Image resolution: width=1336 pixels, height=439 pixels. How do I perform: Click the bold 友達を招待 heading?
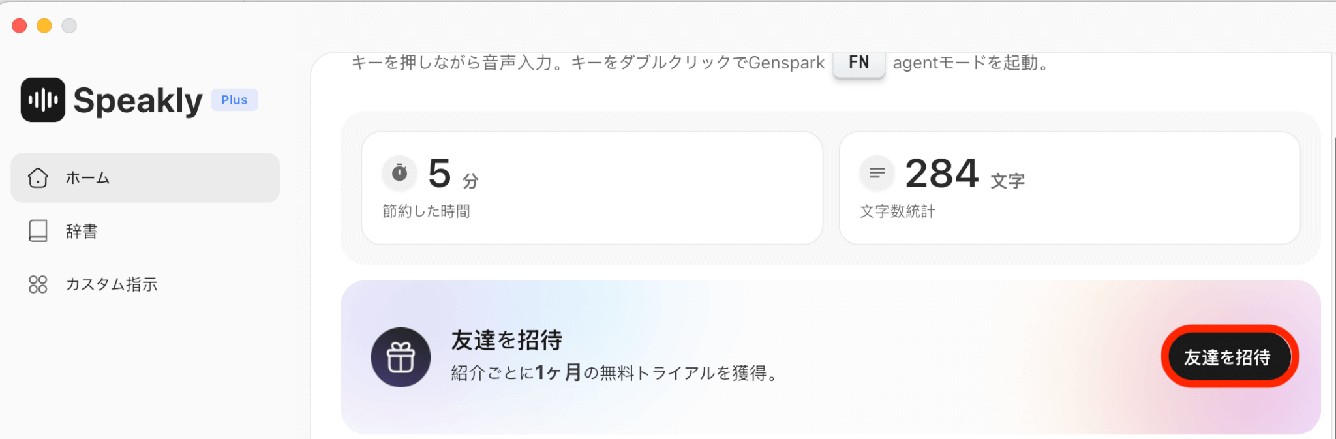[x=506, y=340]
